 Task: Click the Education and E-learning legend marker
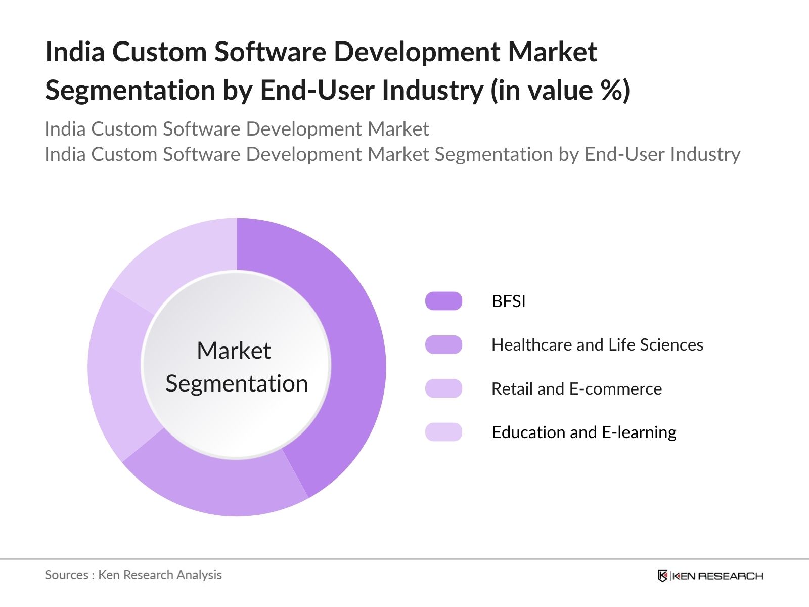(x=444, y=433)
